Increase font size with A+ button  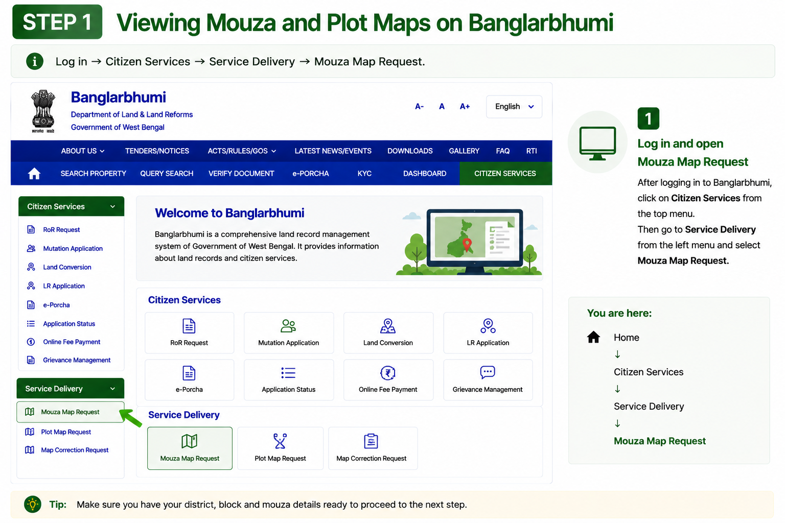pos(465,107)
